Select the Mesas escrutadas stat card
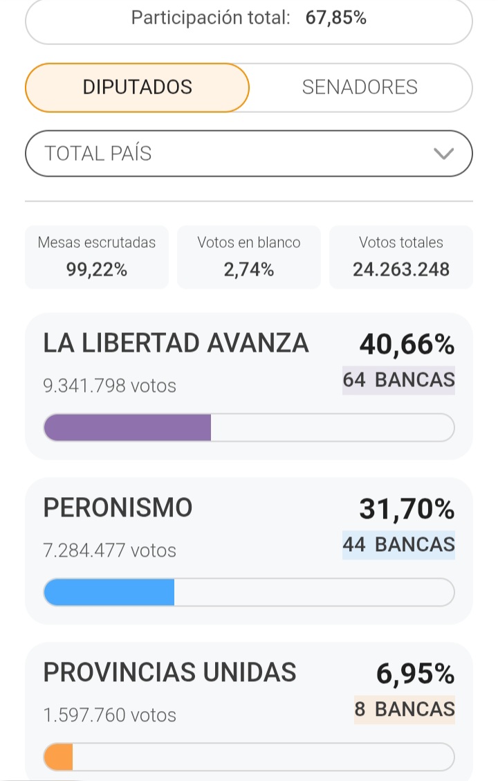Viewport: 498px width, 781px height. [97, 257]
